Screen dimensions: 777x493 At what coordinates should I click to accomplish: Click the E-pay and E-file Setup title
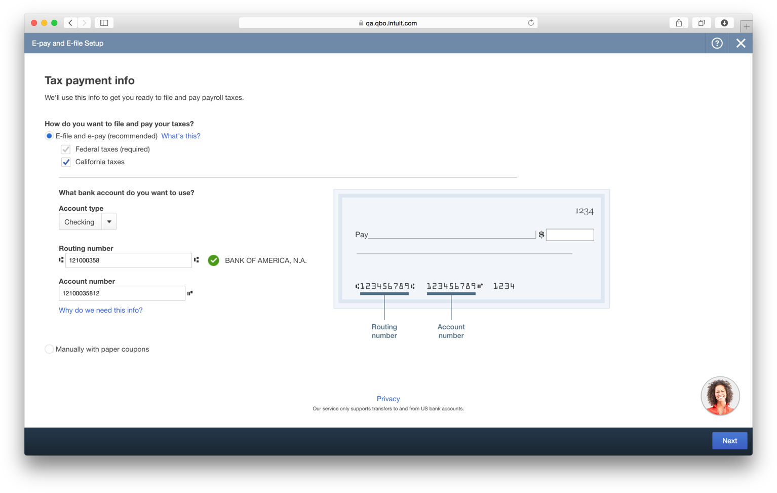68,43
